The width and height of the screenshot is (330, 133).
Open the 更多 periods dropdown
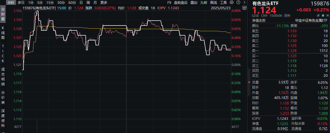tap(104, 3)
